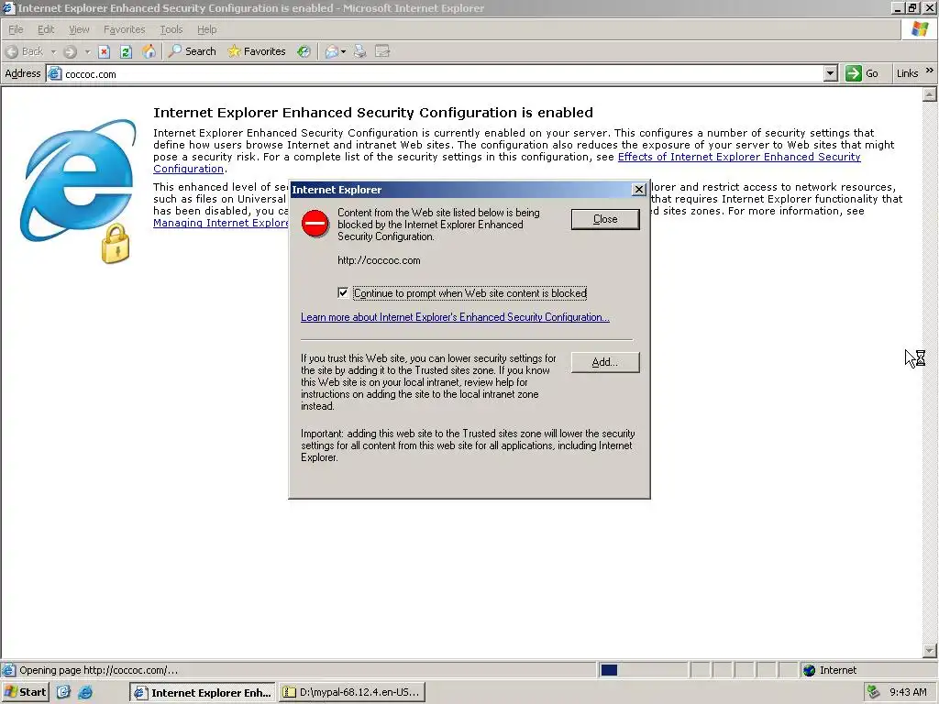Expand the Links toolbar chevron

click(x=930, y=71)
